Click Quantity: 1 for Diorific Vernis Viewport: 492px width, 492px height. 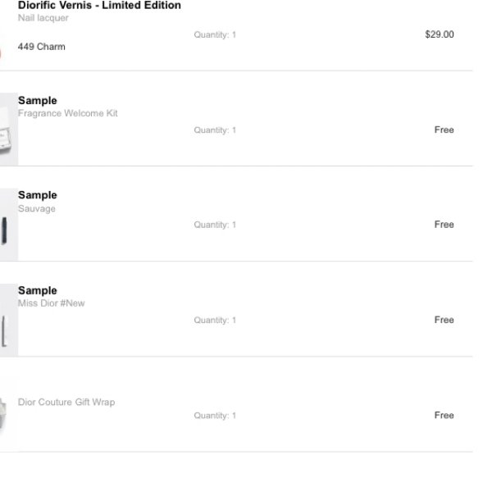pos(215,34)
